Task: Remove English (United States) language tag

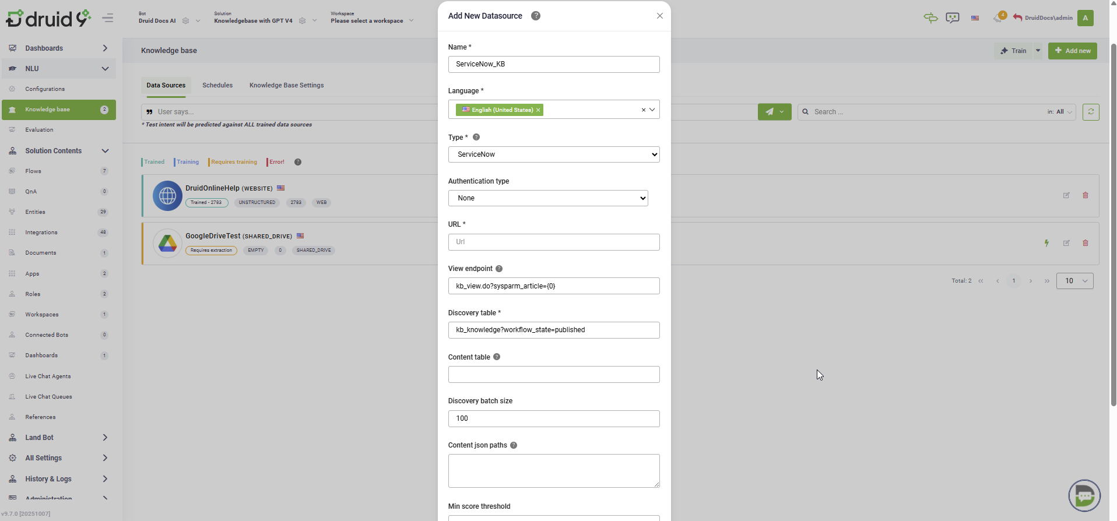Action: point(538,110)
